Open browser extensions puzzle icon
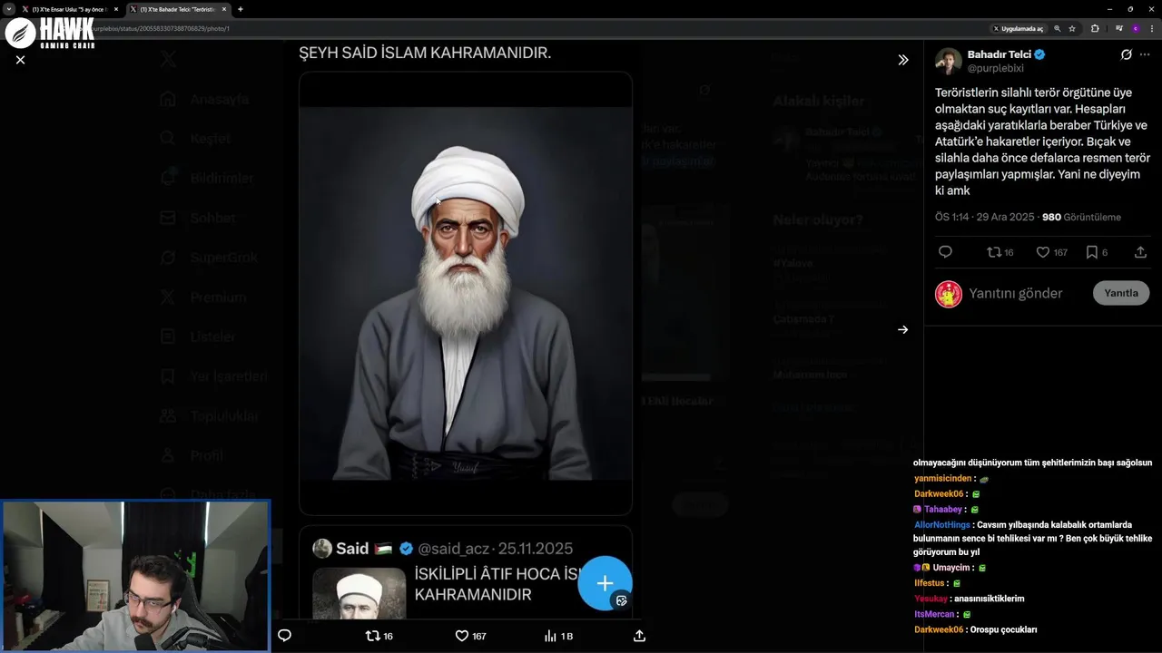1162x653 pixels. tap(1094, 28)
